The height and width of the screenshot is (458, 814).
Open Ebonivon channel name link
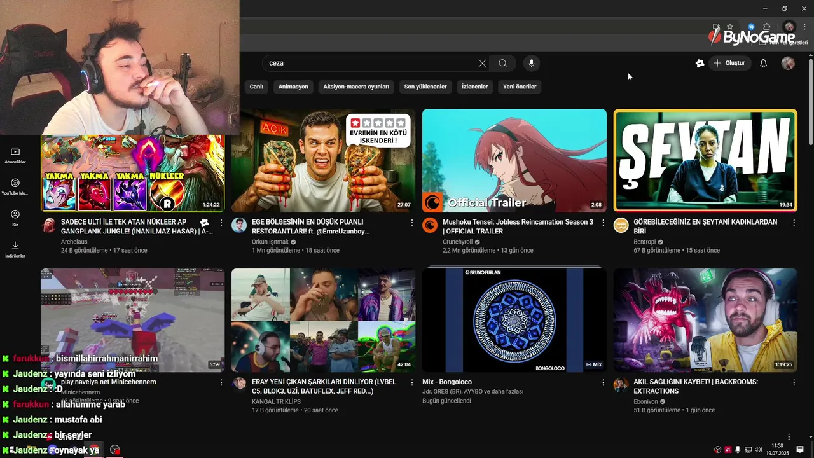pyautogui.click(x=646, y=401)
